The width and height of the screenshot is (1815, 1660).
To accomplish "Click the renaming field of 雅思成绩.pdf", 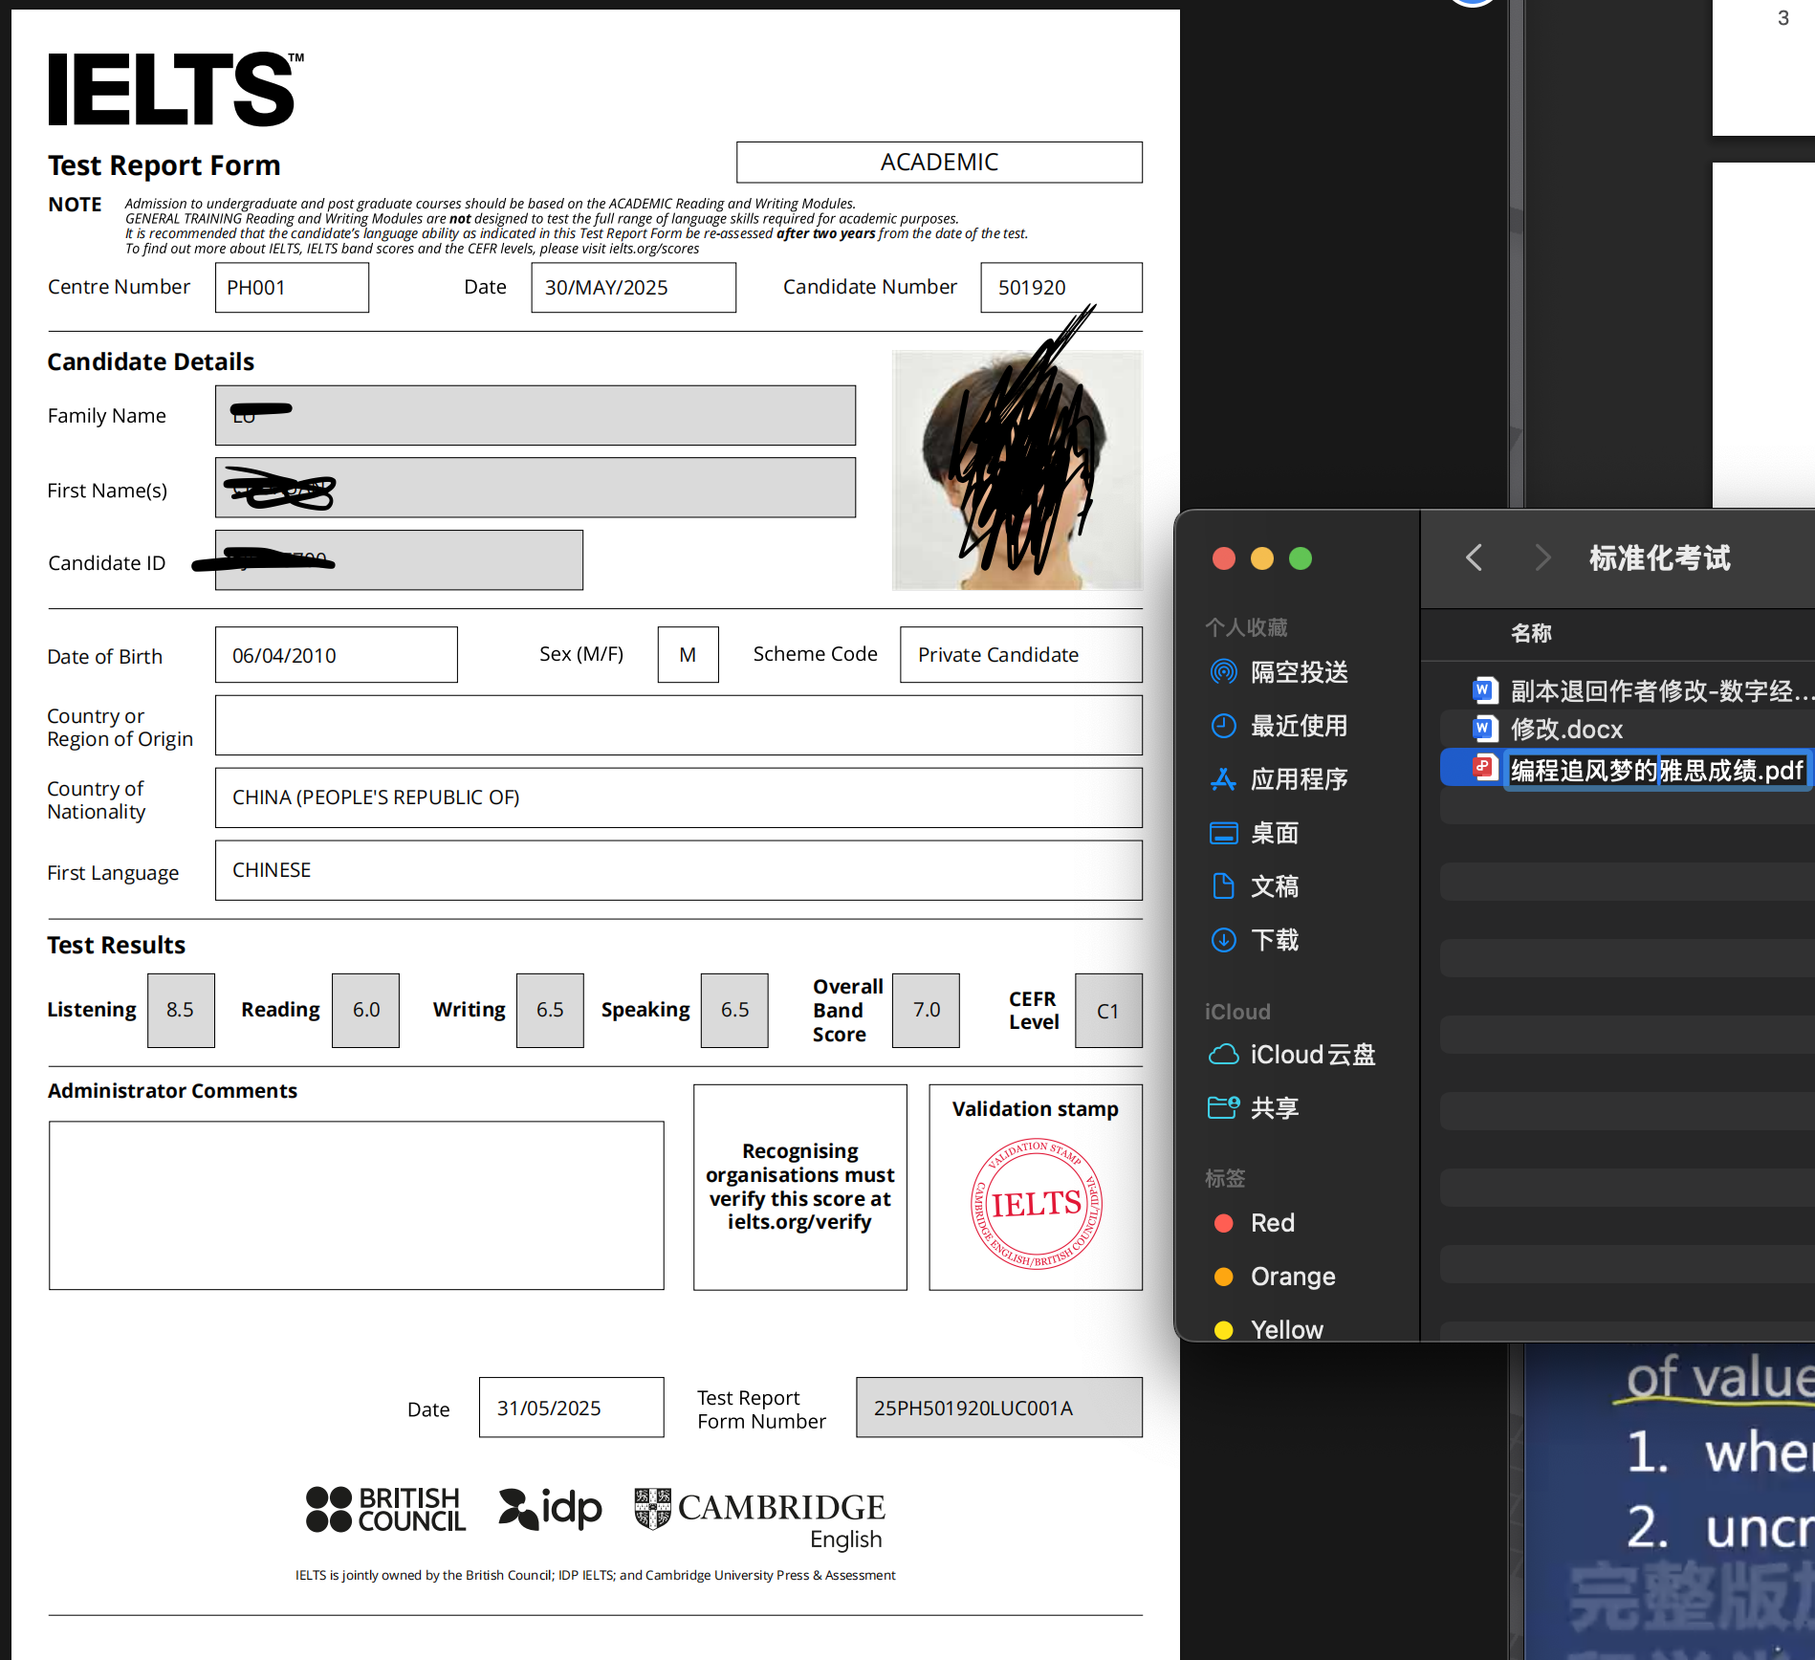I will tap(1657, 770).
